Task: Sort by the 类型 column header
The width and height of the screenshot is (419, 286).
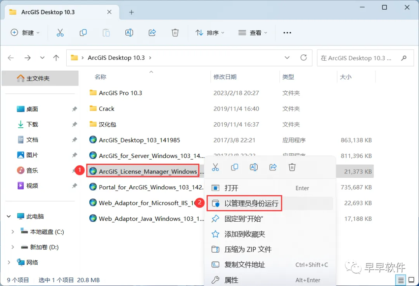Action: point(288,77)
